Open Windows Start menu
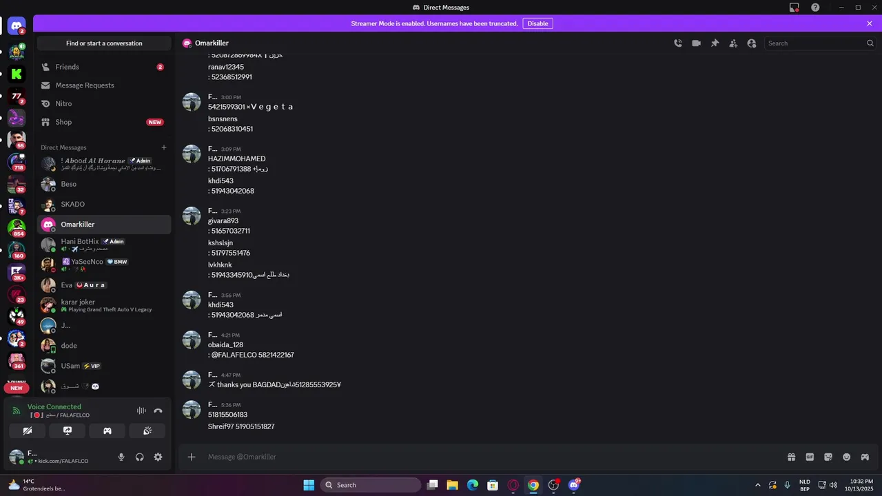The height and width of the screenshot is (496, 882). tap(309, 485)
